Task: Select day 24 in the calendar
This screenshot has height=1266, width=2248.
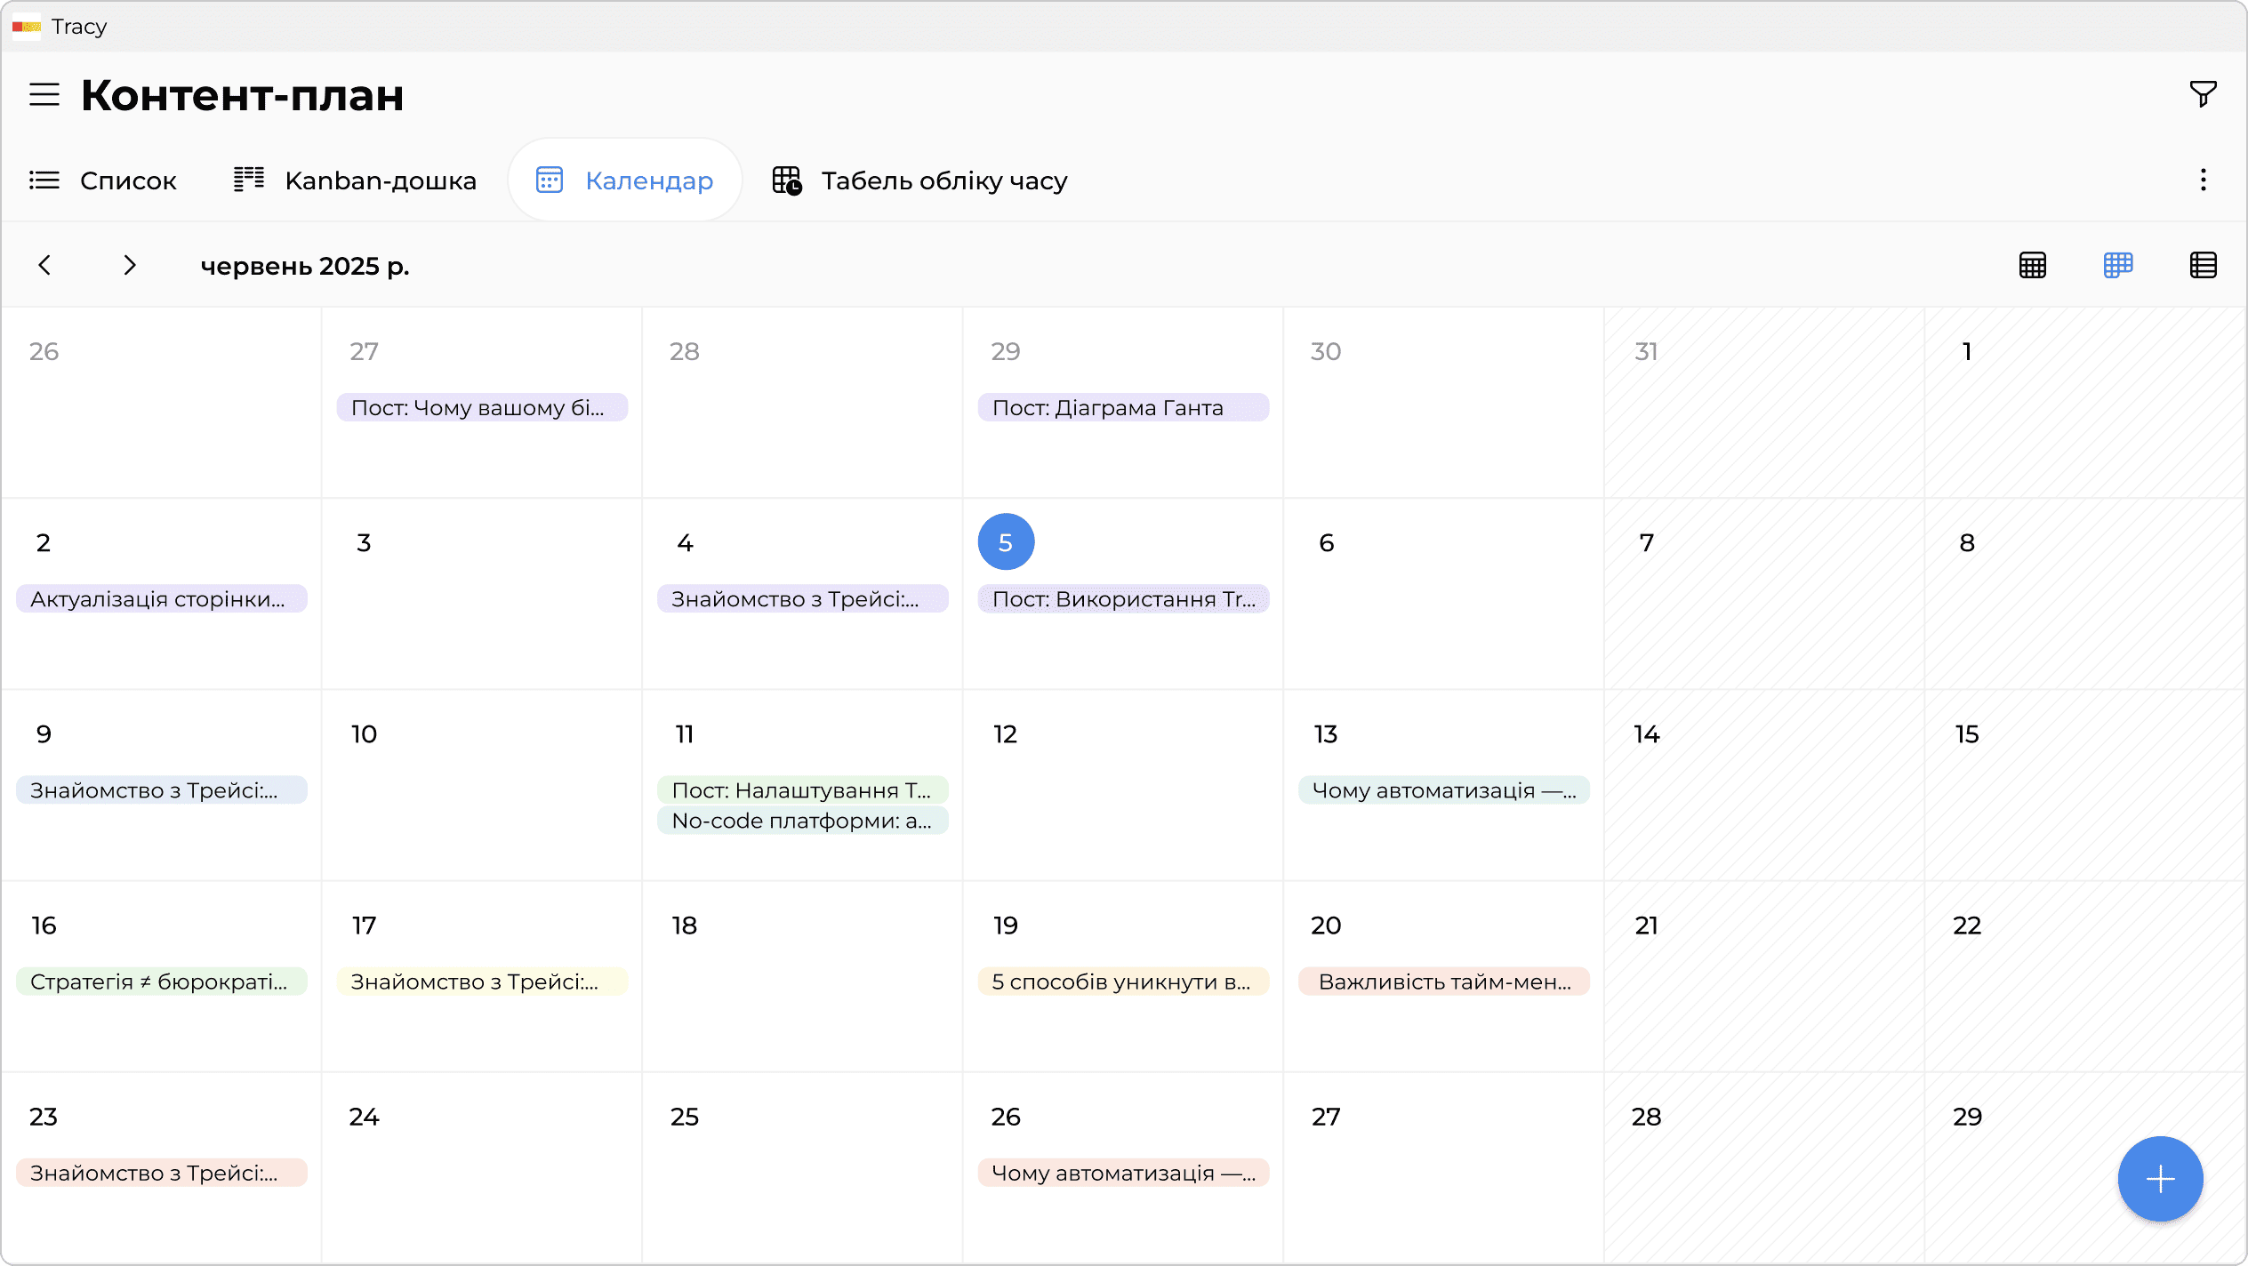Action: click(364, 1116)
